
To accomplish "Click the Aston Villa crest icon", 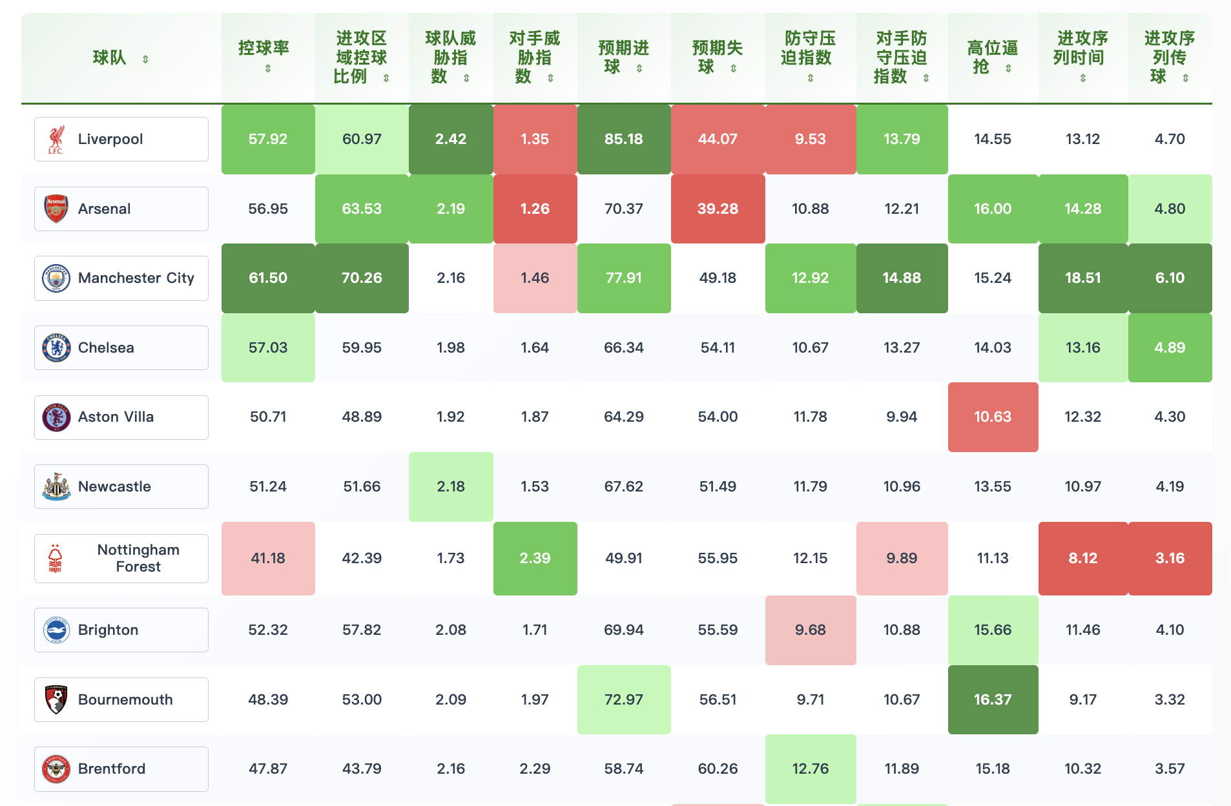I will pyautogui.click(x=56, y=417).
